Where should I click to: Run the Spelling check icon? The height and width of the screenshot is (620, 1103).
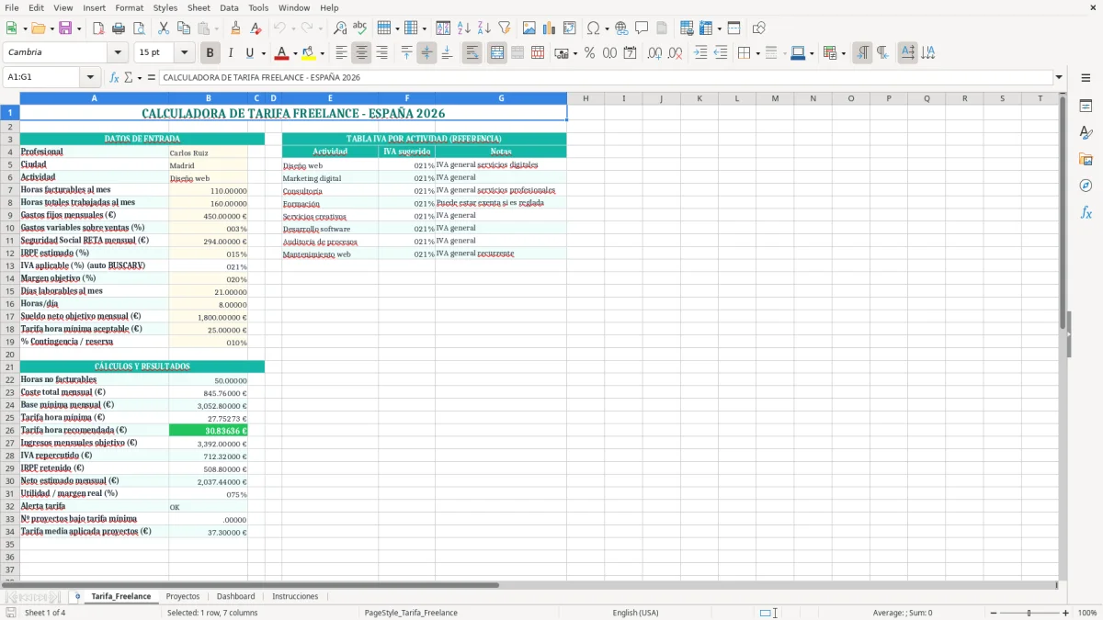[360, 28]
